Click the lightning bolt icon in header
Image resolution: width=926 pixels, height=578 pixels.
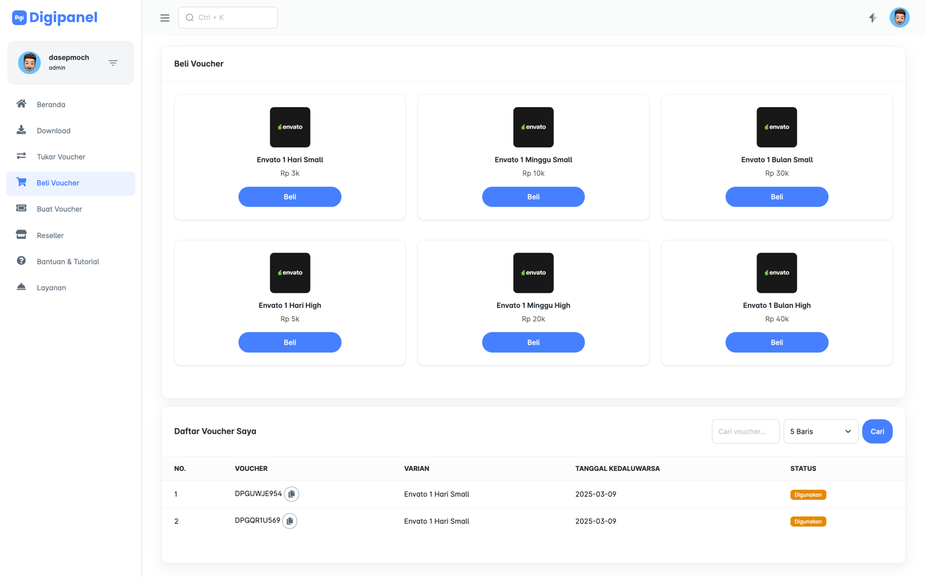[872, 18]
